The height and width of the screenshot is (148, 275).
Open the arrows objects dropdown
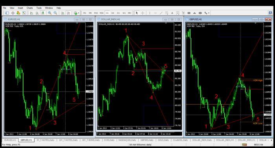(x=207, y=13)
